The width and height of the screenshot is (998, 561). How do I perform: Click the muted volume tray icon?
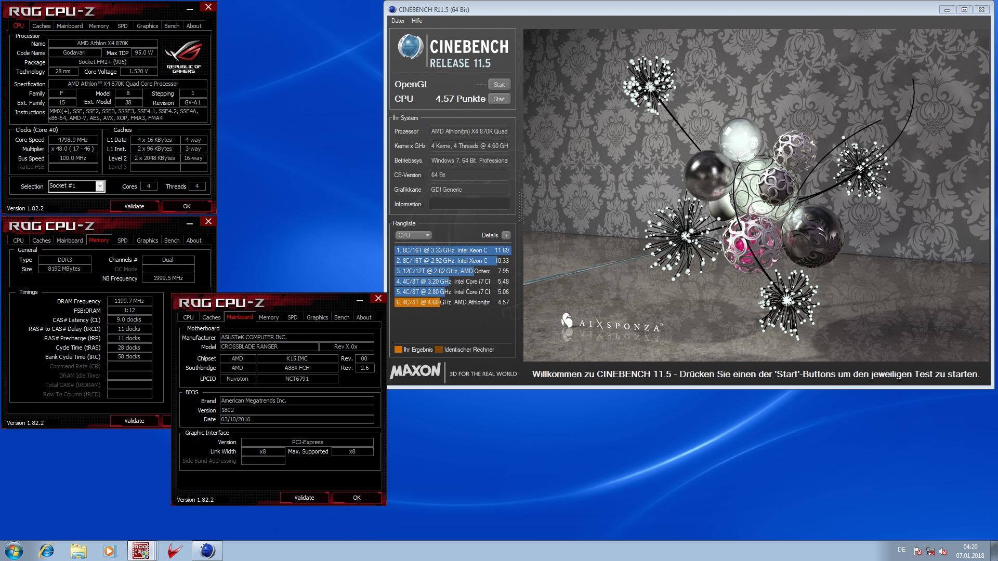pos(943,551)
